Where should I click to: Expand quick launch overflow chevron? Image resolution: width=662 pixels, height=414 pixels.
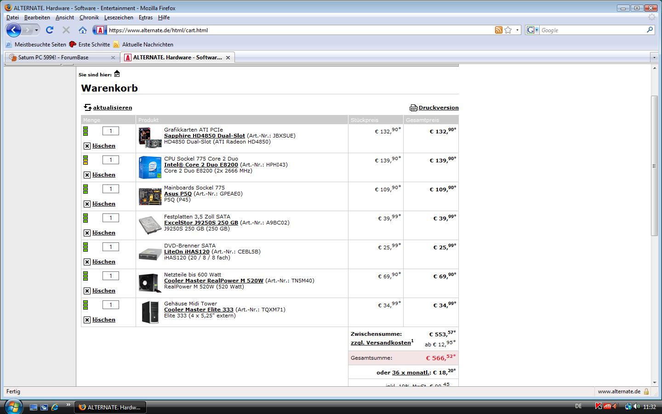pos(68,405)
